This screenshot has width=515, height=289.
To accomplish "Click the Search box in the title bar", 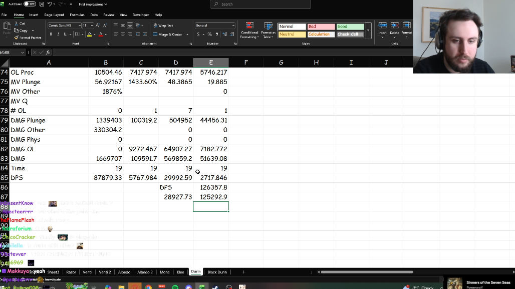I will coord(261,5).
